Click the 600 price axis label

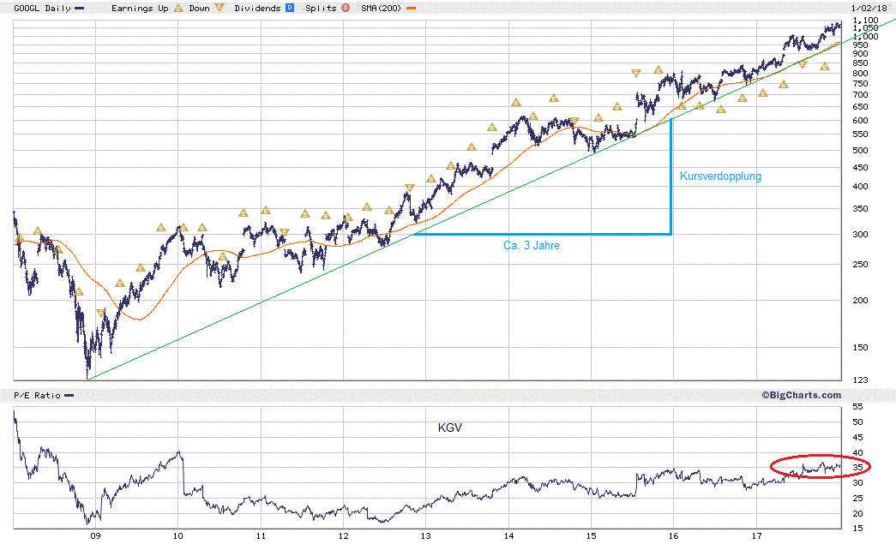pos(860,121)
